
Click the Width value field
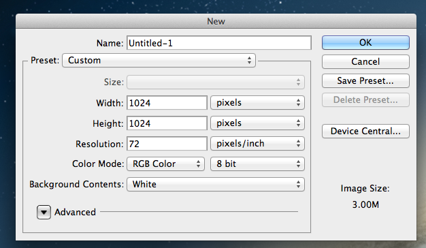pos(167,103)
